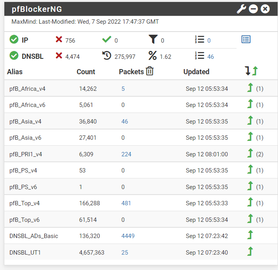This screenshot has height=270, width=278.
Task: Click the green up arrow in header
Action: (255, 71)
